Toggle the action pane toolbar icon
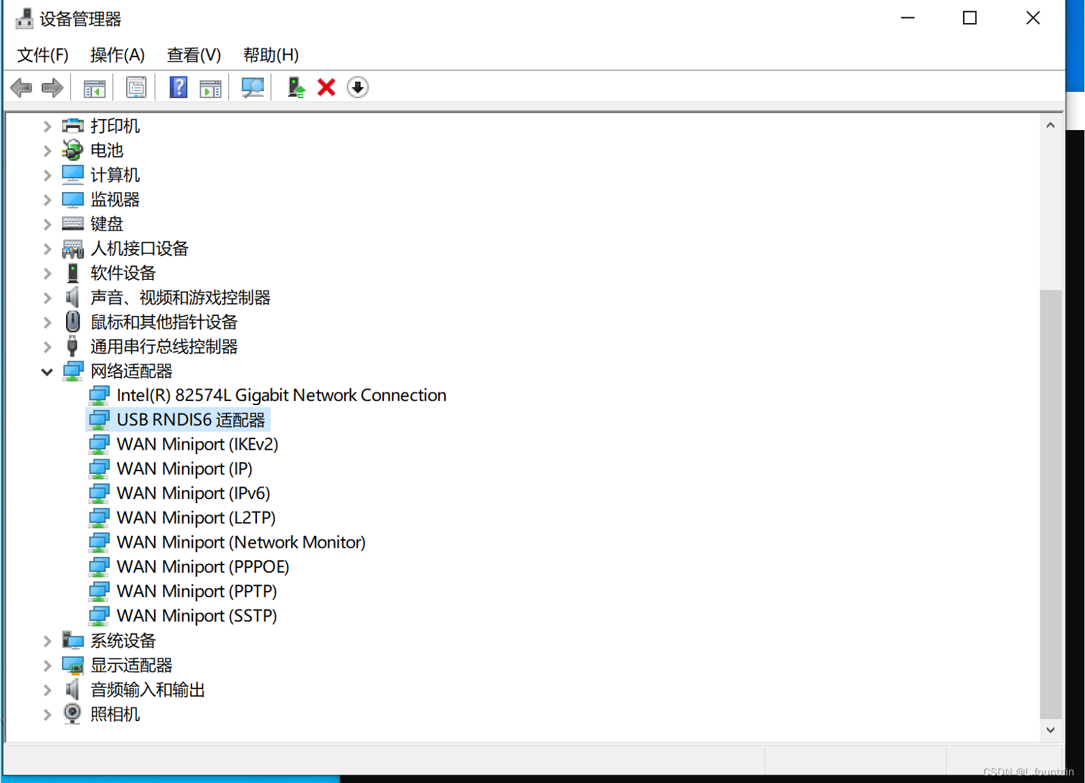Screen dimensions: 1085x783 (x=210, y=88)
